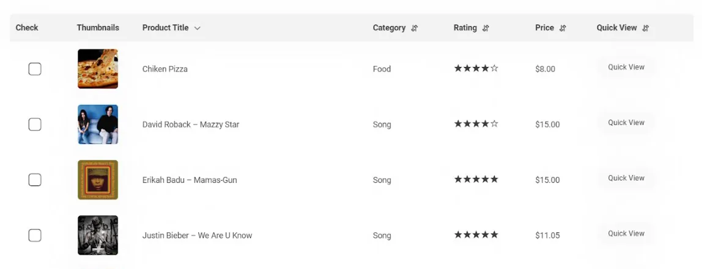Click the Justin Bieber – We Are U Know title
The image size is (702, 269).
pos(197,235)
